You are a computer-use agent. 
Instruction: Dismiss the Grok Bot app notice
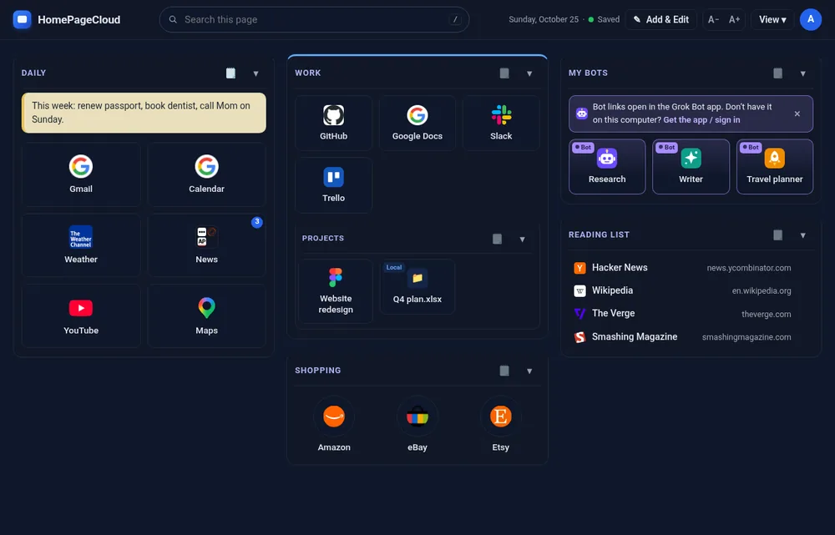797,114
